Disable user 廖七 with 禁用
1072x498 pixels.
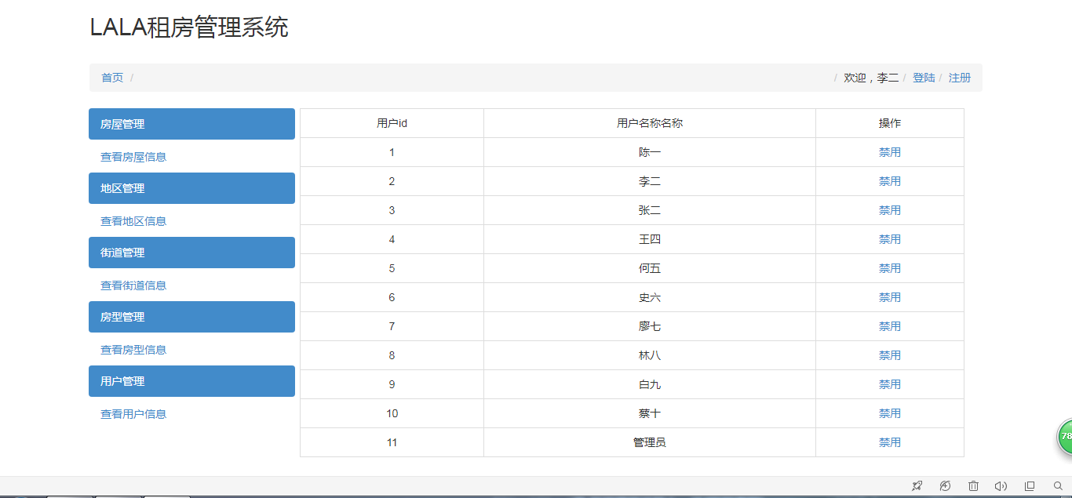(890, 326)
